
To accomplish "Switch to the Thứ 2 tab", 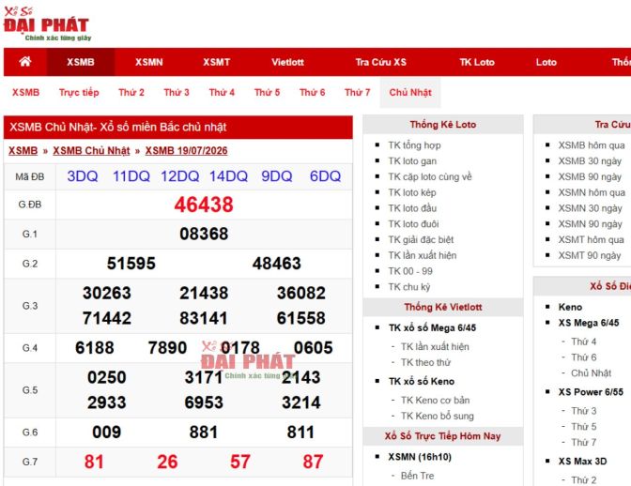I will tap(131, 93).
